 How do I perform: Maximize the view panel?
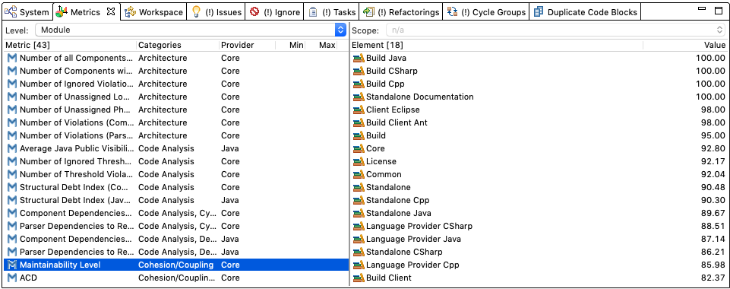[719, 10]
